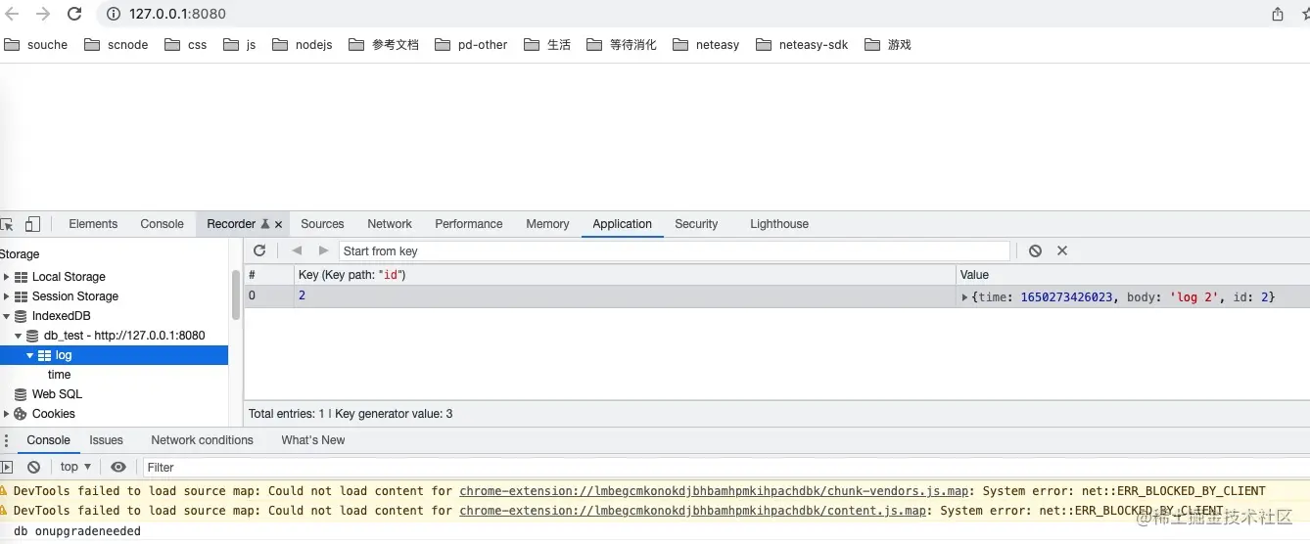The image size is (1310, 544).
Task: Switch to the Sources panel tab
Action: pos(322,224)
